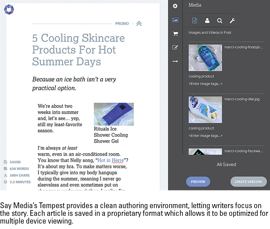Click the Tempest logo icon
This screenshot has height=229, width=270.
click(x=9, y=9)
